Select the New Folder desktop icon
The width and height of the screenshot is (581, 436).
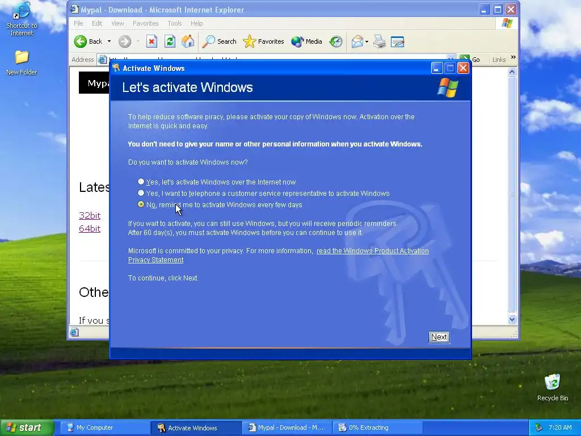click(22, 62)
